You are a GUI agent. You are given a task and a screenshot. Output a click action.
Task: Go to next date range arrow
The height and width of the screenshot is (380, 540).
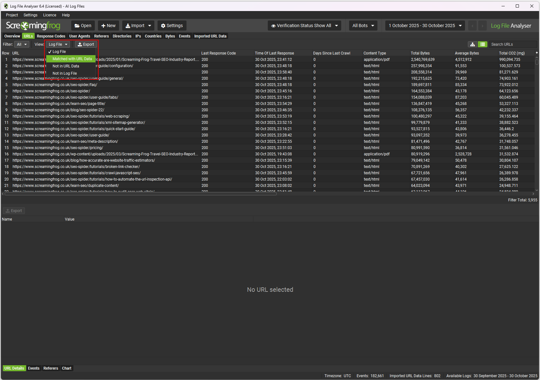click(x=482, y=26)
